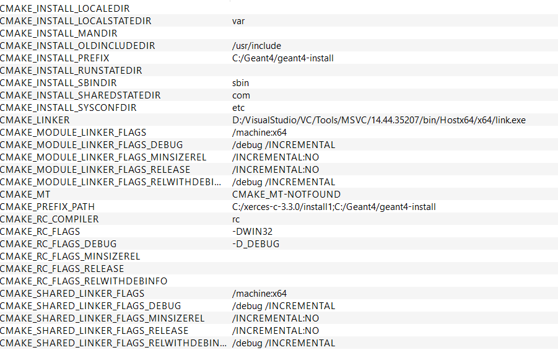Viewport: 558px width, 350px height.
Task: Edit the com value for SHAREDSTATEDIR
Action: pyautogui.click(x=241, y=95)
